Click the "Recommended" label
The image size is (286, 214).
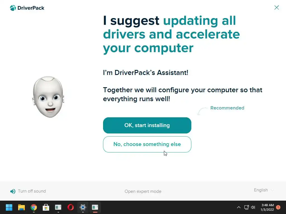[227, 108]
